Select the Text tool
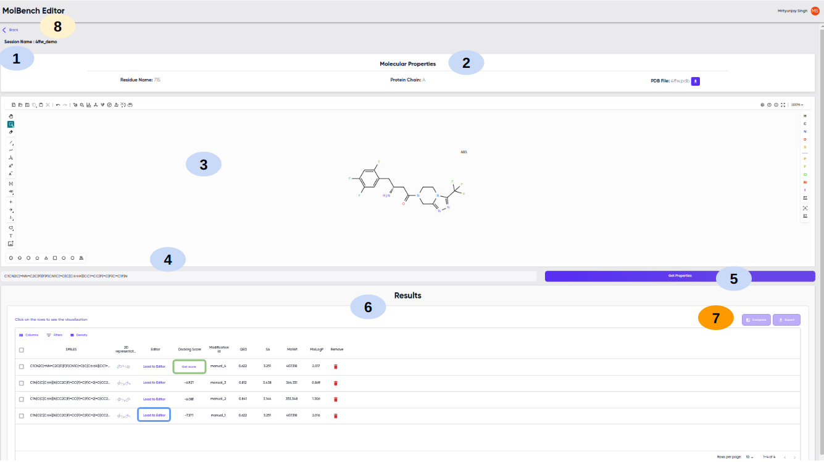 pyautogui.click(x=10, y=236)
